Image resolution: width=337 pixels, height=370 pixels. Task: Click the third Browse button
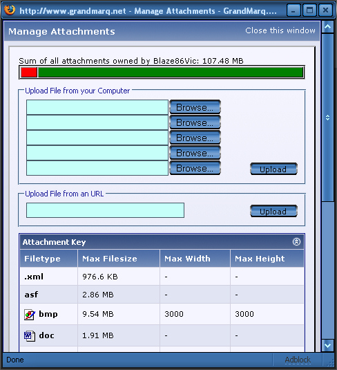(x=195, y=138)
